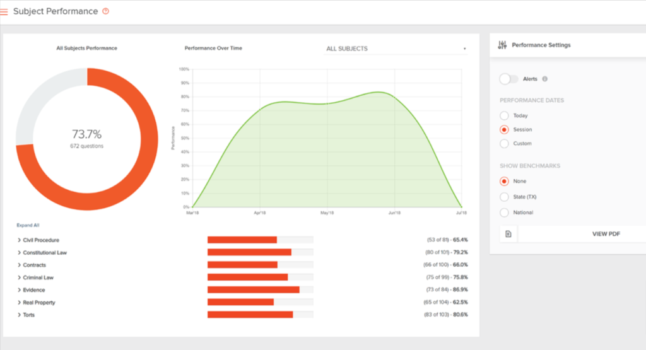Click the Real Property progress bar
The width and height of the screenshot is (646, 350).
click(x=260, y=302)
